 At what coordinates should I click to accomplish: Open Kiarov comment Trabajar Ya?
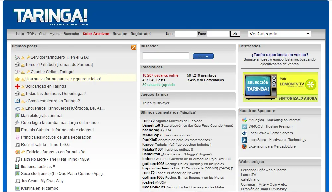click(x=183, y=144)
